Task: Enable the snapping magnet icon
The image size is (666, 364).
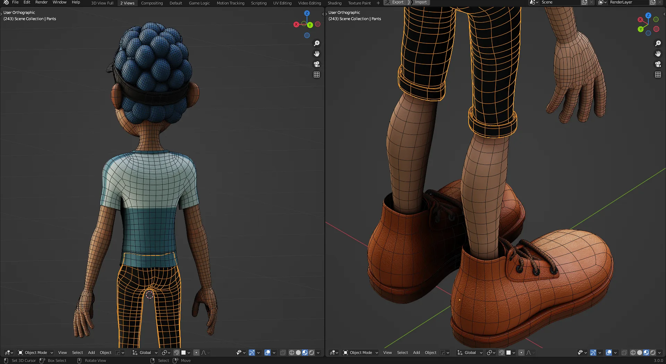Action: click(176, 353)
